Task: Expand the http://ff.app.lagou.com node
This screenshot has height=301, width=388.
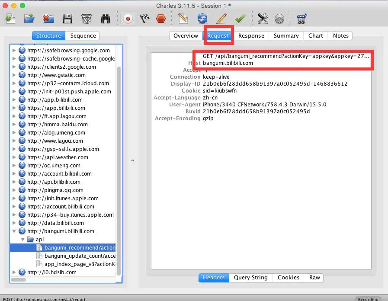Action: tap(14, 116)
